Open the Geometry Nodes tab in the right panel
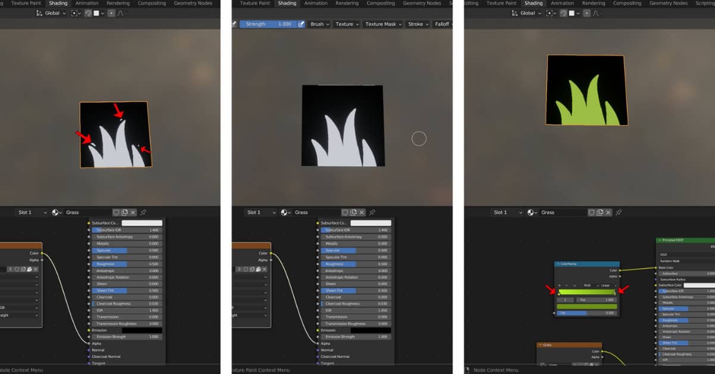Image resolution: width=715 pixels, height=374 pixels. pyautogui.click(x=669, y=3)
